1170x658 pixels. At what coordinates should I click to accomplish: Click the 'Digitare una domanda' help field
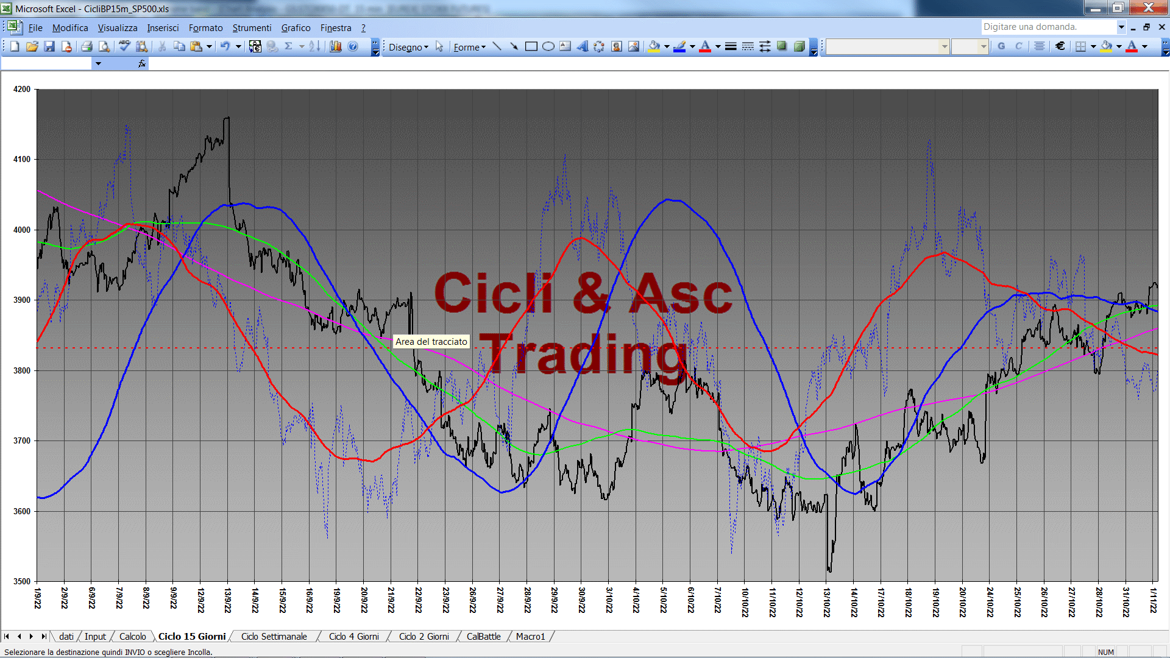1048,27
